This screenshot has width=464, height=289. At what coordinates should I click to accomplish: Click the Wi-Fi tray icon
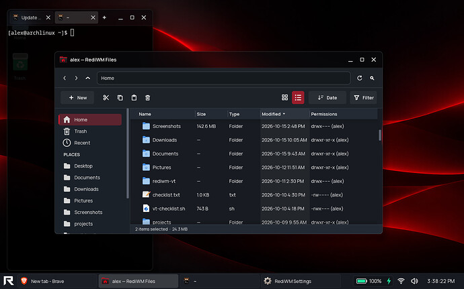(401, 282)
